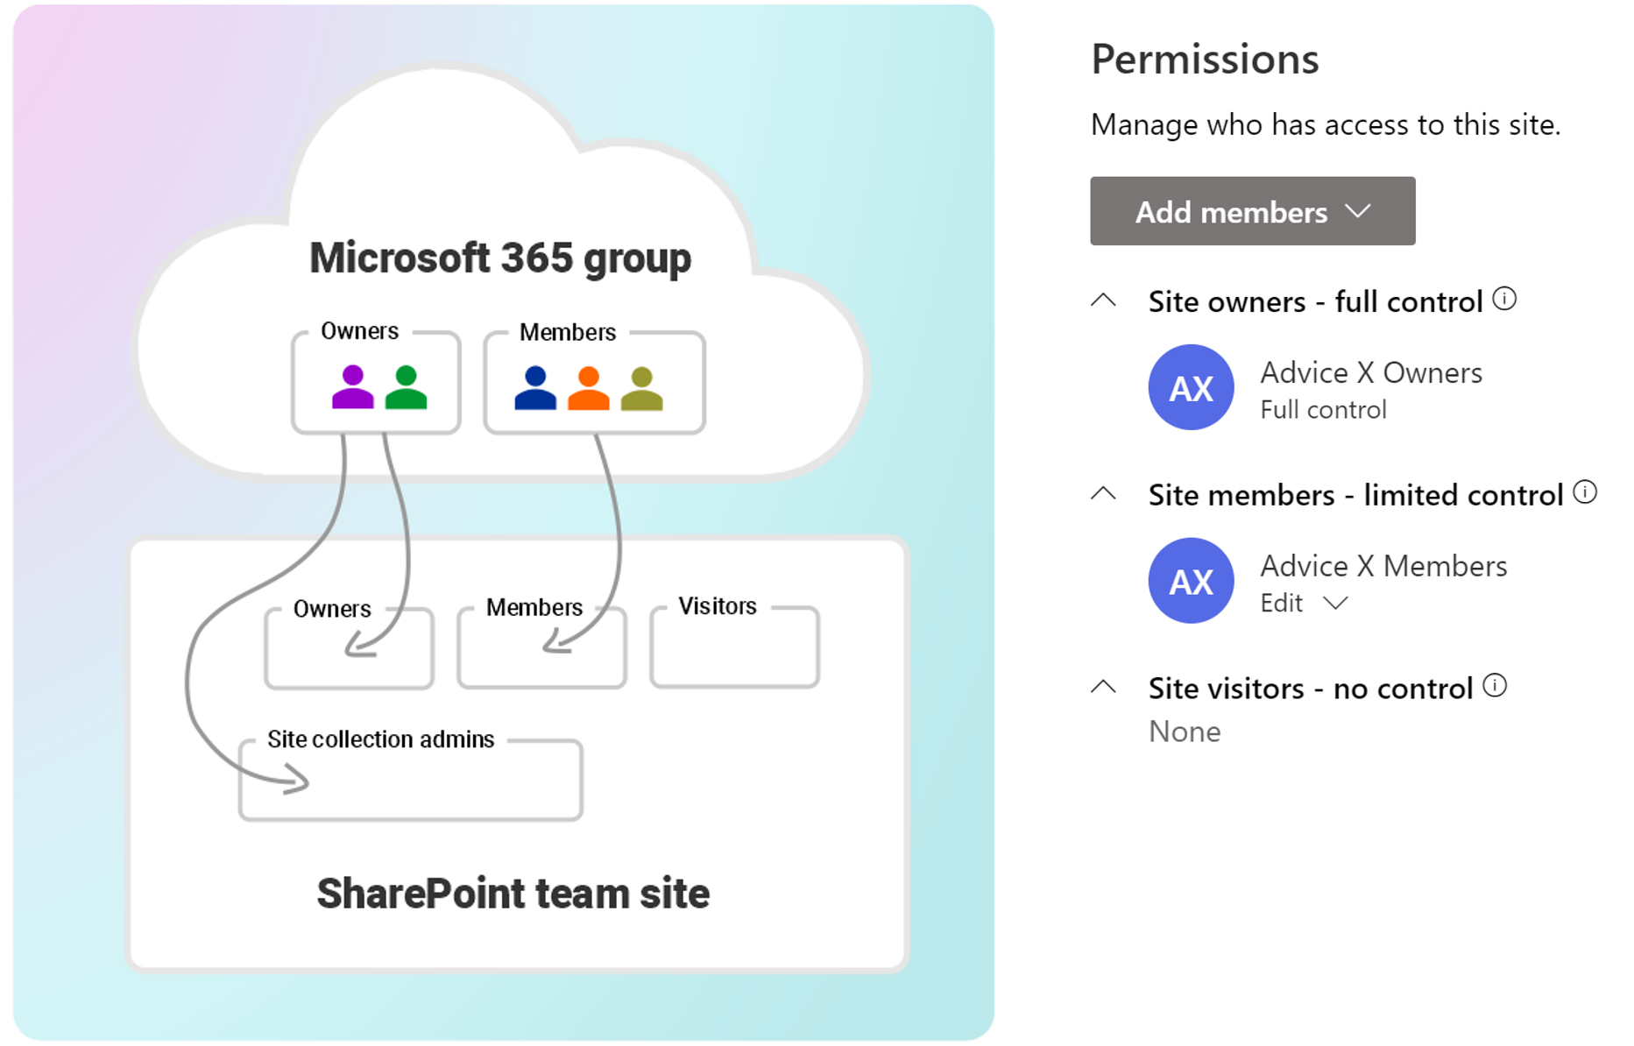
Task: Collapse the Site owners - full control section
Action: 1103,300
